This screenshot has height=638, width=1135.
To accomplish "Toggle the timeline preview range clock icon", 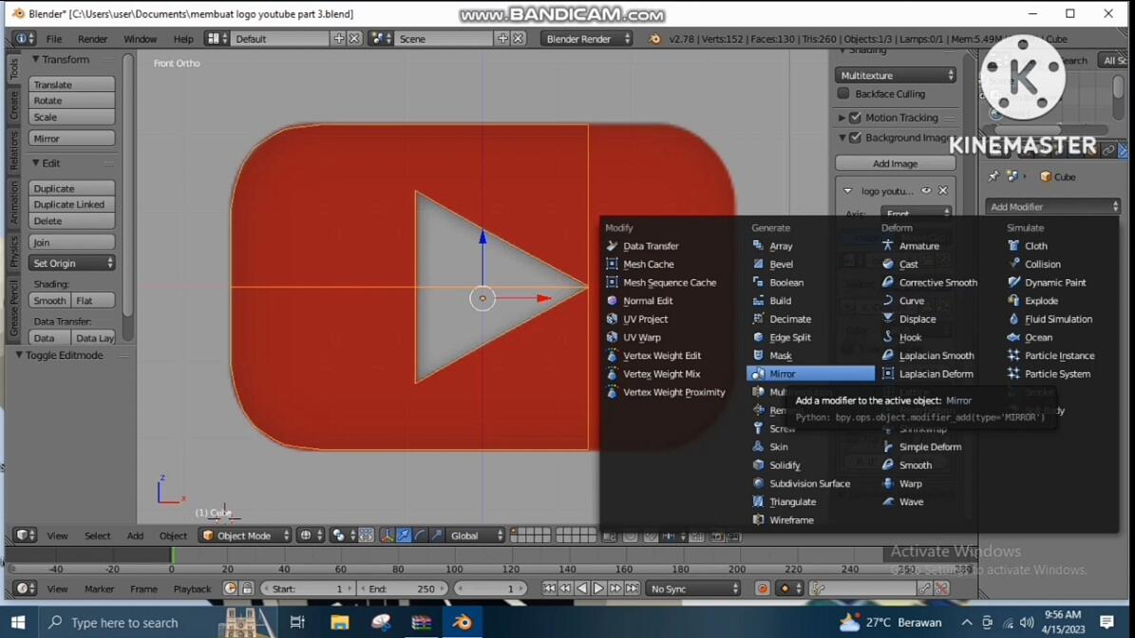I will [230, 588].
